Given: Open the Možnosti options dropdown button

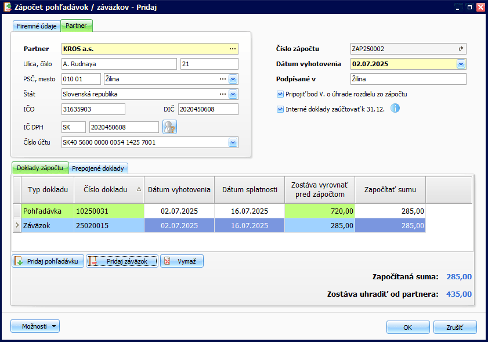Looking at the screenshot, I should [x=35, y=326].
